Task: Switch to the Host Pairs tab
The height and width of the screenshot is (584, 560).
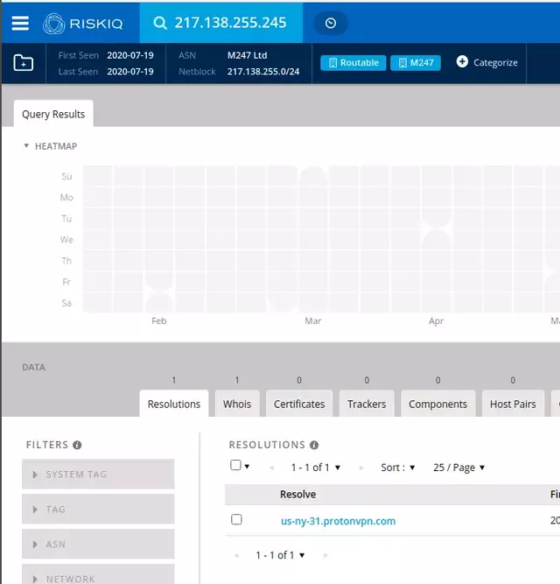Action: click(x=513, y=404)
